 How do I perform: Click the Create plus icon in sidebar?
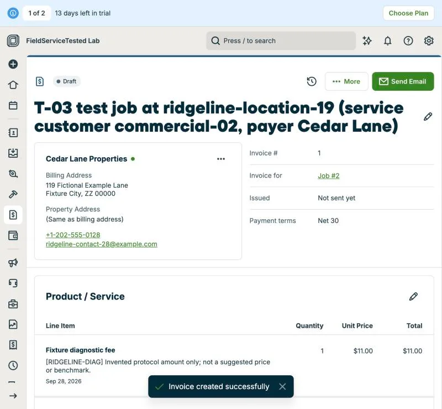click(x=13, y=64)
